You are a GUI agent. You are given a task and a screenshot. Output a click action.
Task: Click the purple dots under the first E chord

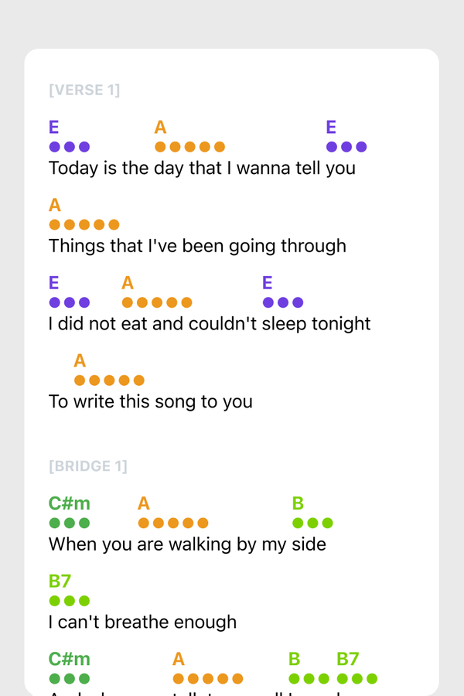tap(70, 147)
